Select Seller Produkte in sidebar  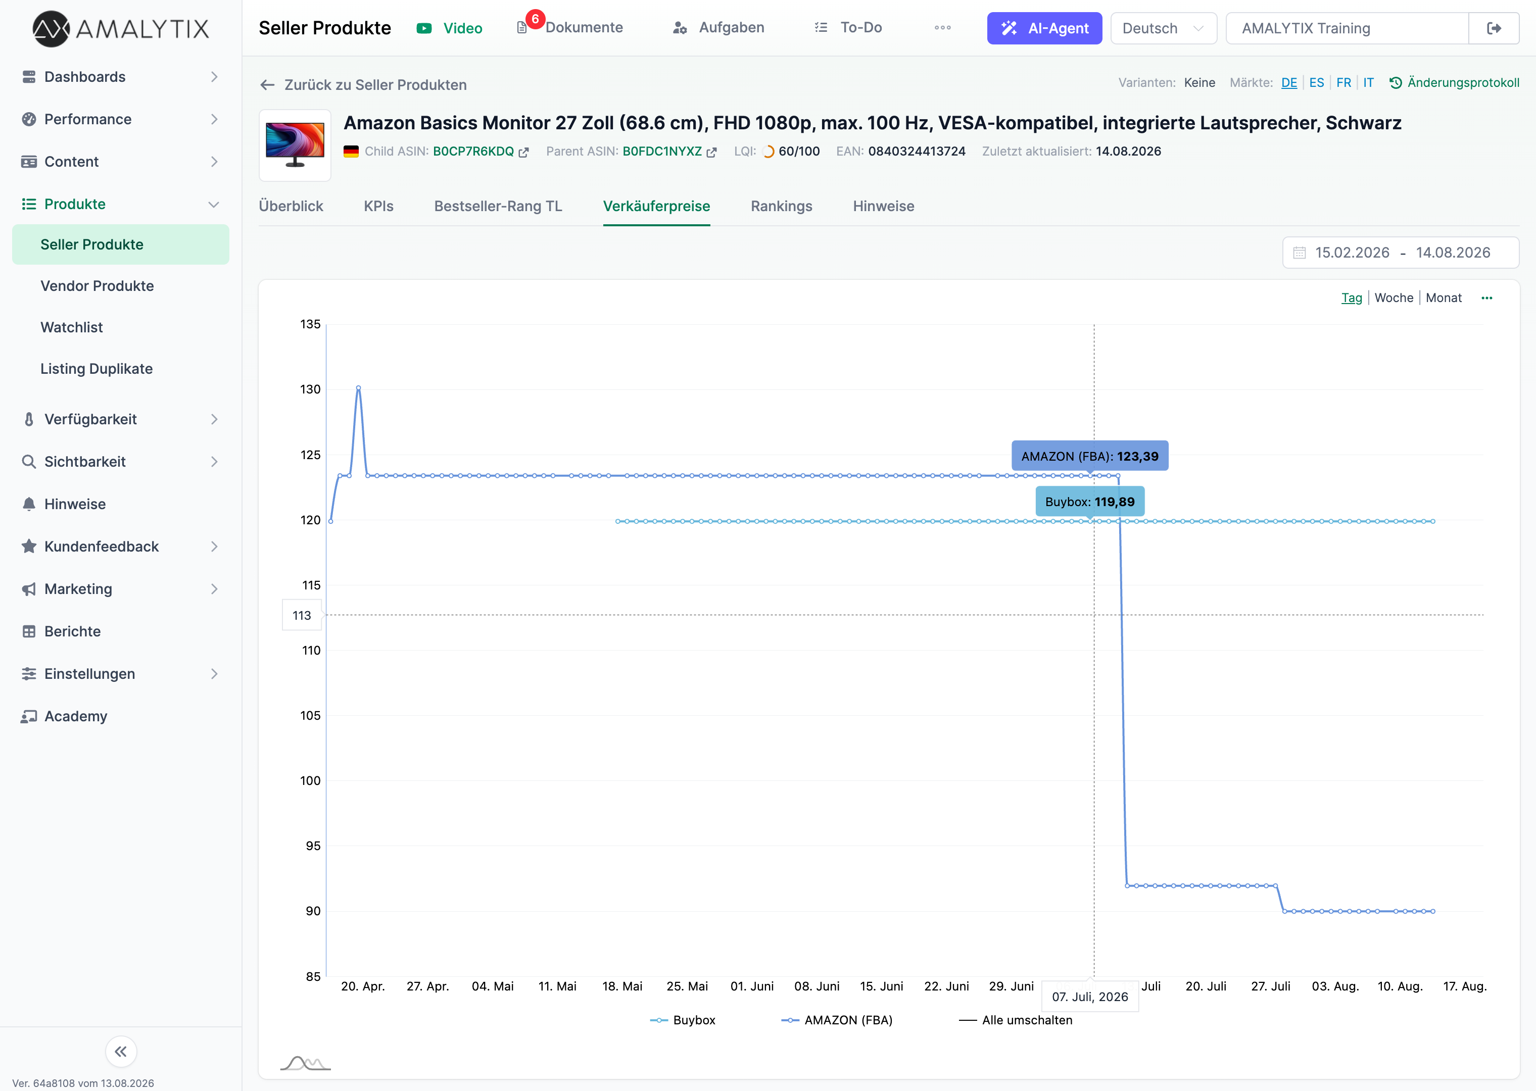coord(121,244)
